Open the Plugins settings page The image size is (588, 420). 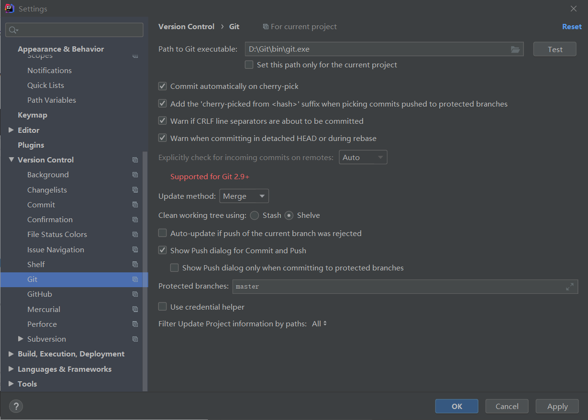[31, 145]
